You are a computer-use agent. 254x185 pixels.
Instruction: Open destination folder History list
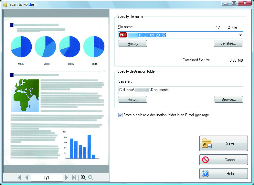[x=133, y=99]
